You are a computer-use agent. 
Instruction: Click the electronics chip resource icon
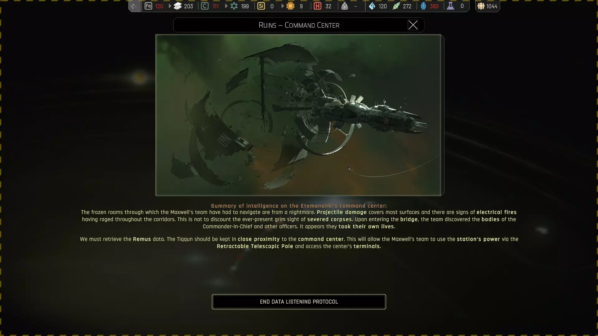pos(290,6)
